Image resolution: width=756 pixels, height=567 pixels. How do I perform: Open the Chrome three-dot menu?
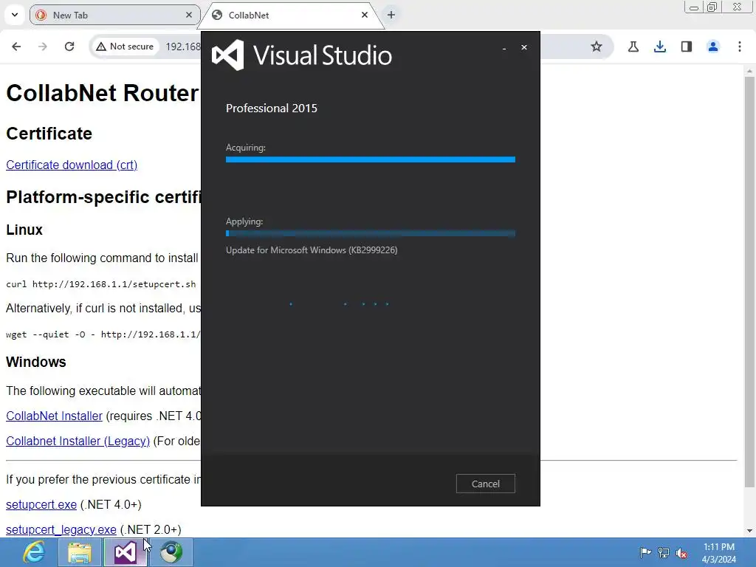pos(740,47)
